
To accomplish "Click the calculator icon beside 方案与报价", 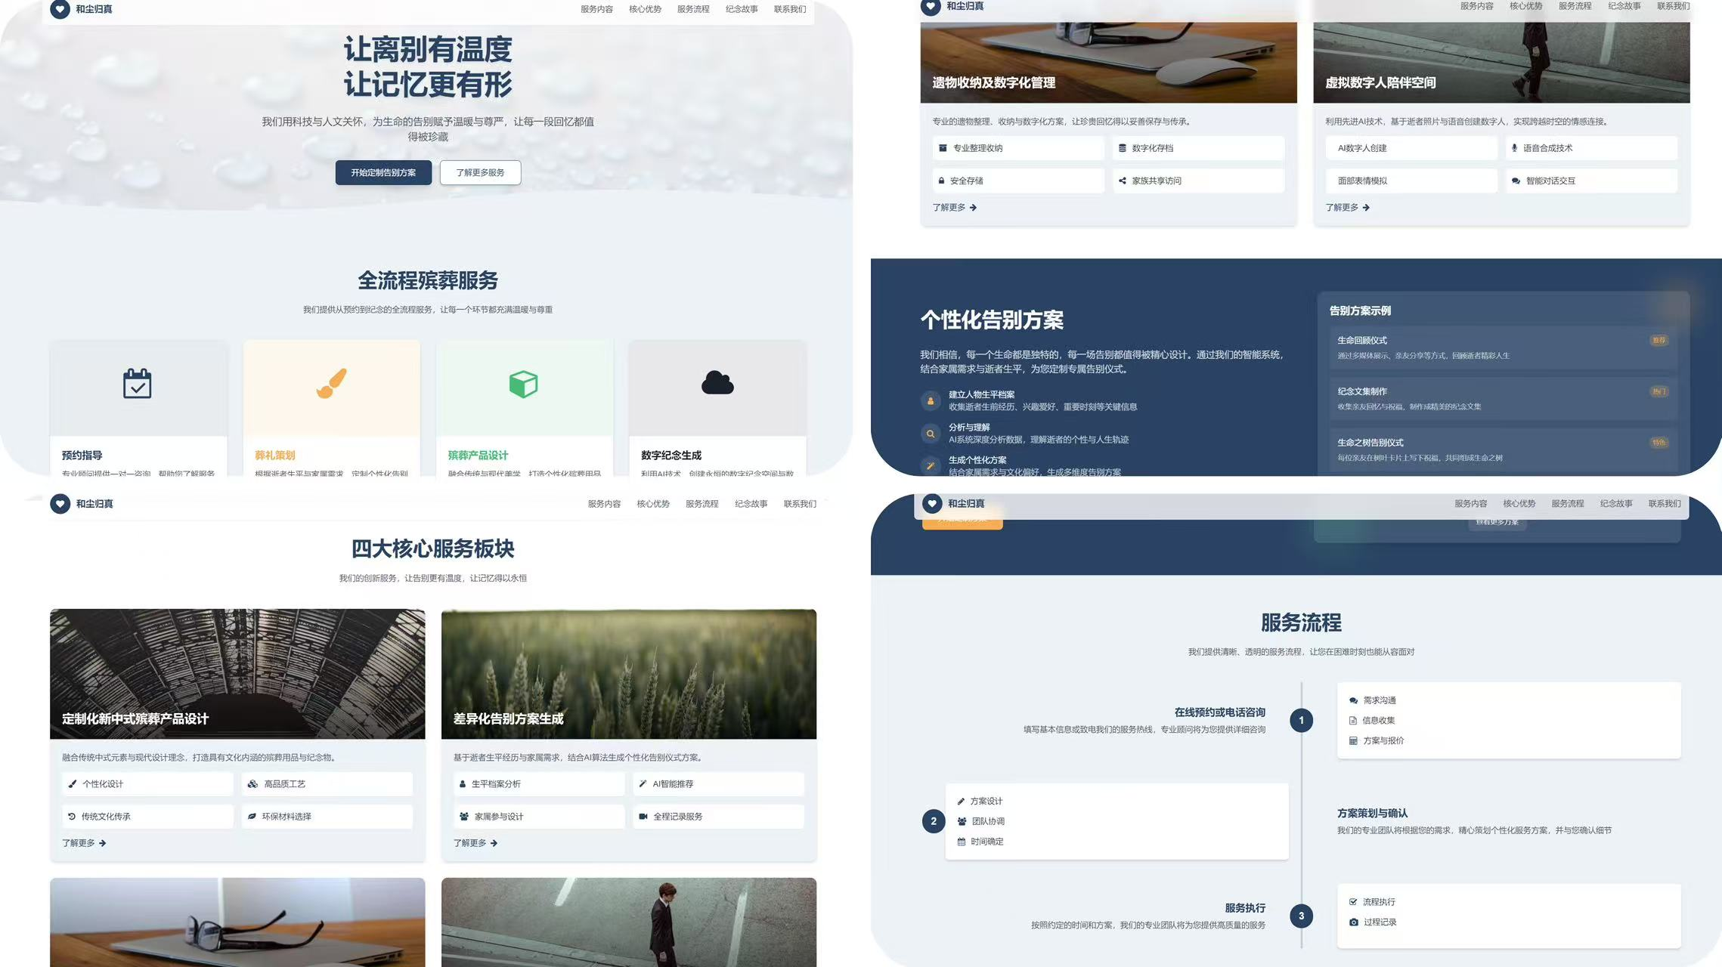I will click(x=1353, y=741).
